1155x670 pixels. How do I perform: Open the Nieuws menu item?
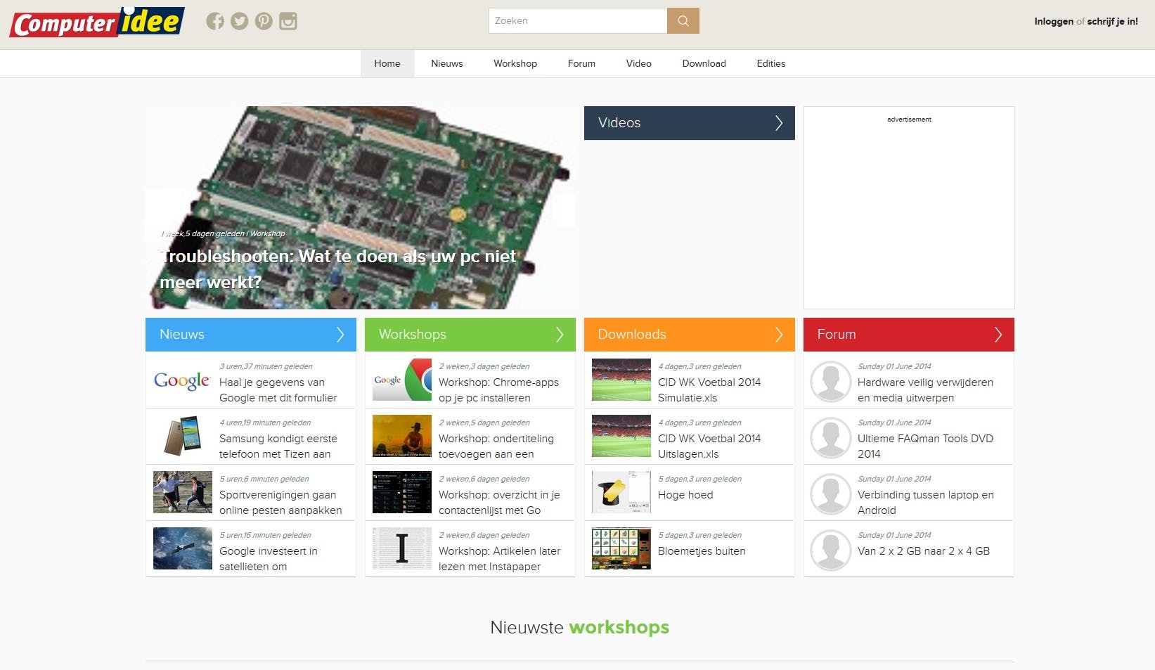pos(447,63)
